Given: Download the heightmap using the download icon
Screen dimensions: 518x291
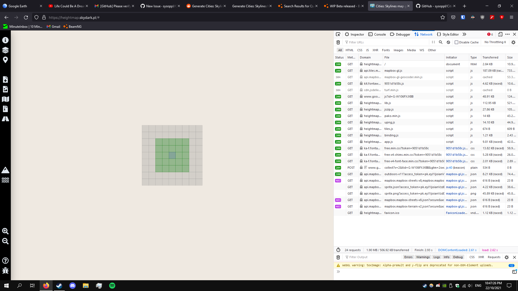Looking at the screenshot, I should click(x=5, y=79).
